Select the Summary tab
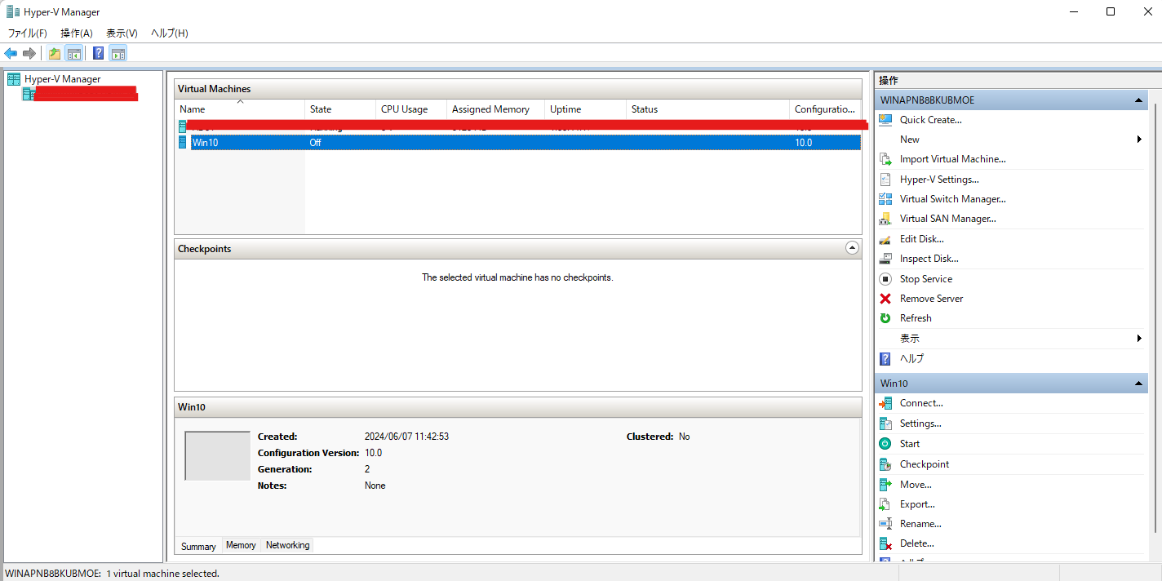This screenshot has width=1162, height=581. click(198, 546)
